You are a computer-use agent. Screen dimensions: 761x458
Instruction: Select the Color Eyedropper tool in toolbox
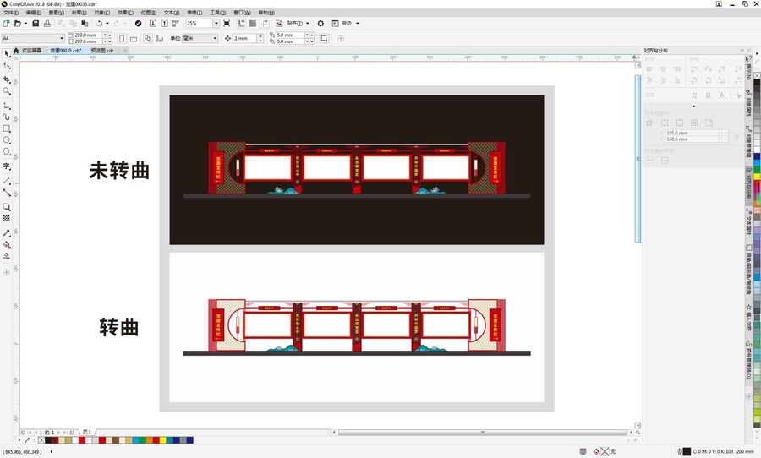(x=6, y=233)
